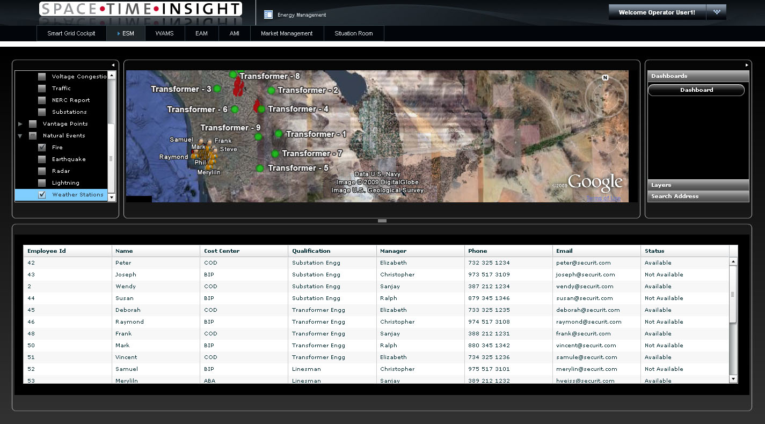Click the Energy Management icon in header

268,14
